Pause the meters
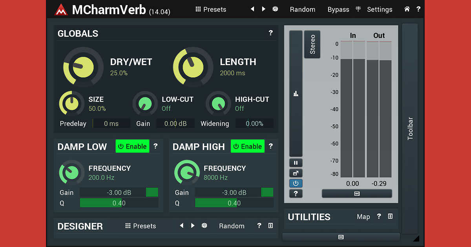Screen dimensions: 471x247 point(296,163)
